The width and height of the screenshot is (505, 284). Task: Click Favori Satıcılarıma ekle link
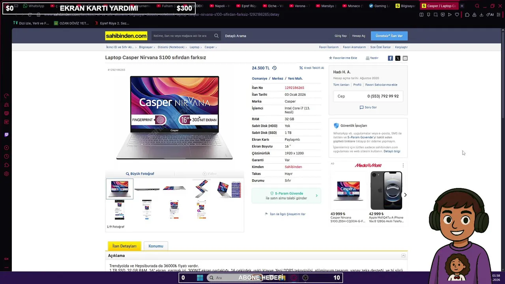(x=381, y=85)
